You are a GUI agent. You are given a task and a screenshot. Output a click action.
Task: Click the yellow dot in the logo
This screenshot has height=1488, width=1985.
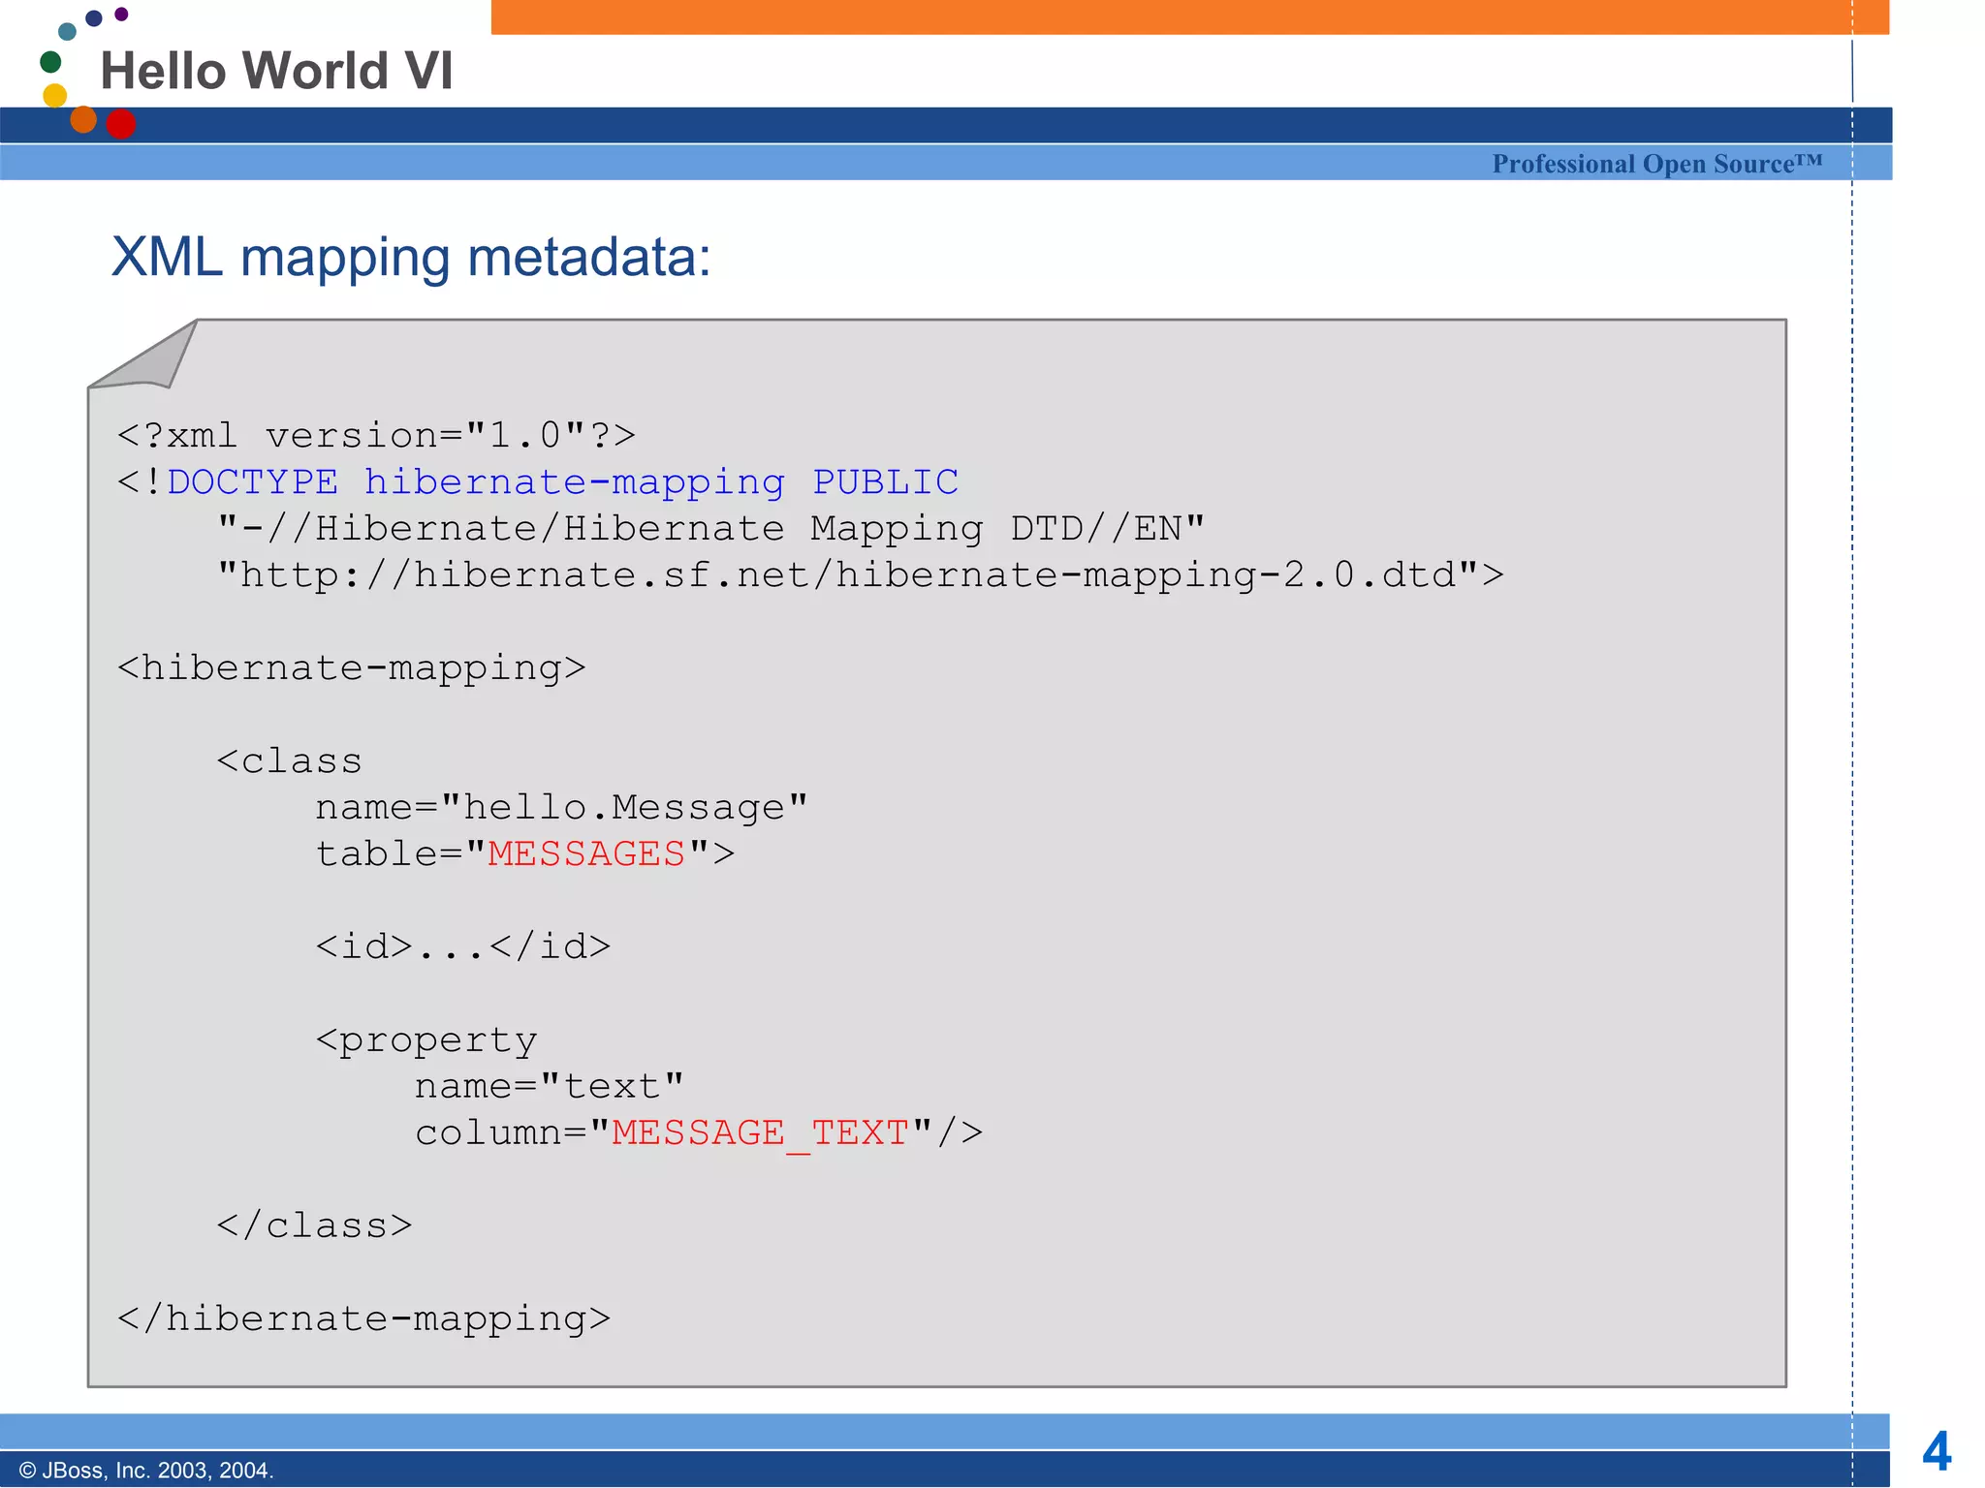click(x=55, y=95)
